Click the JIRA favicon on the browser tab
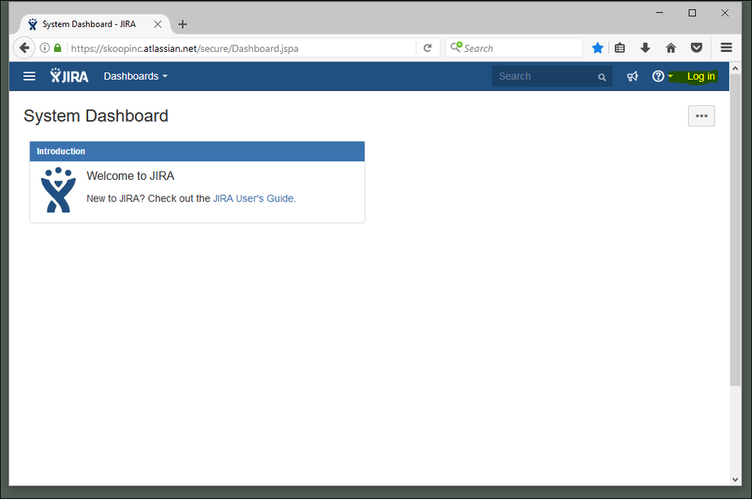This screenshot has height=499, width=752. click(32, 24)
